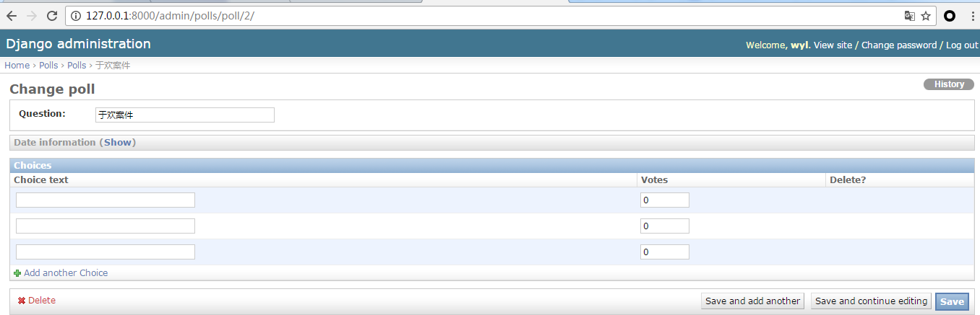Viewport: 980px width, 315px height.
Task: Click the Log out link
Action: click(x=961, y=45)
